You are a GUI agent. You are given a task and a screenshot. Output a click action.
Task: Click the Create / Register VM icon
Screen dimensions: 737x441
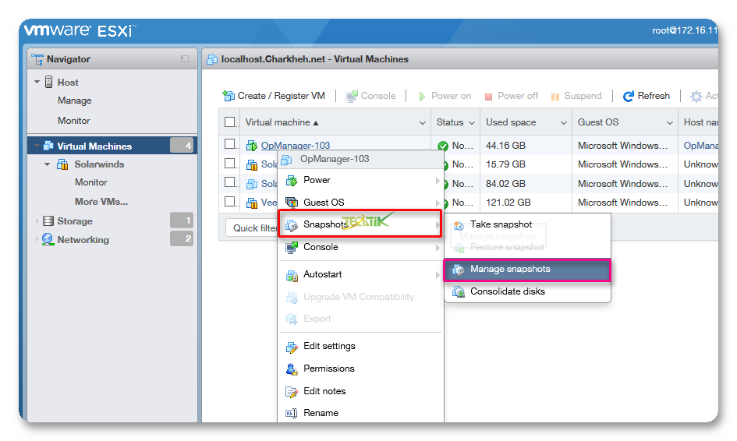[229, 96]
